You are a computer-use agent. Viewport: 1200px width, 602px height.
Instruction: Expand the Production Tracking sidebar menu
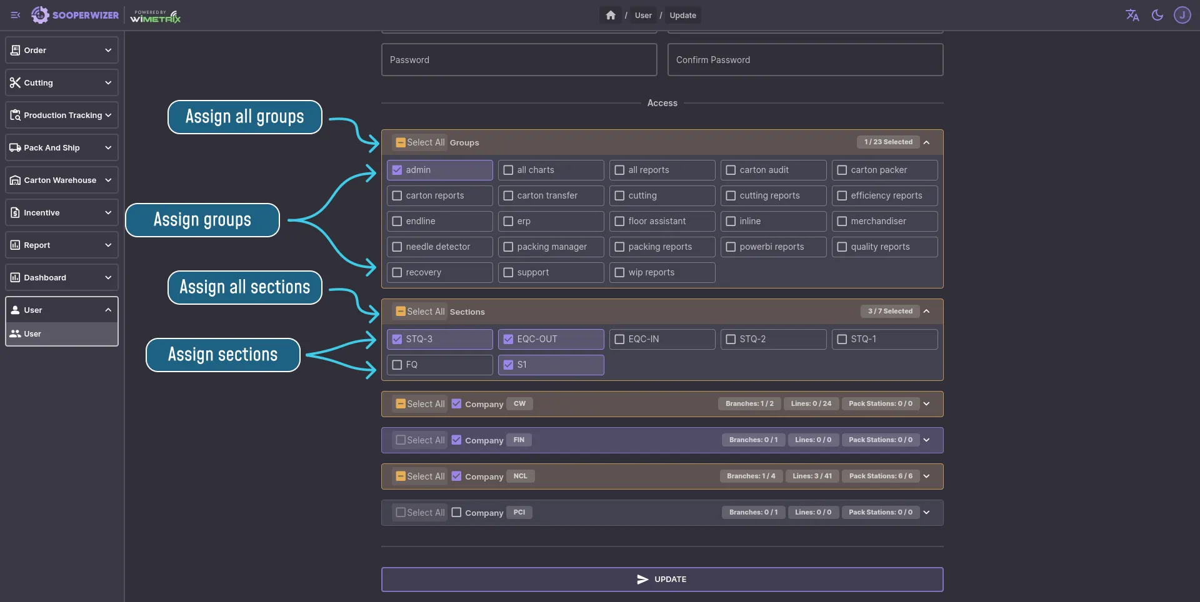[x=62, y=116]
